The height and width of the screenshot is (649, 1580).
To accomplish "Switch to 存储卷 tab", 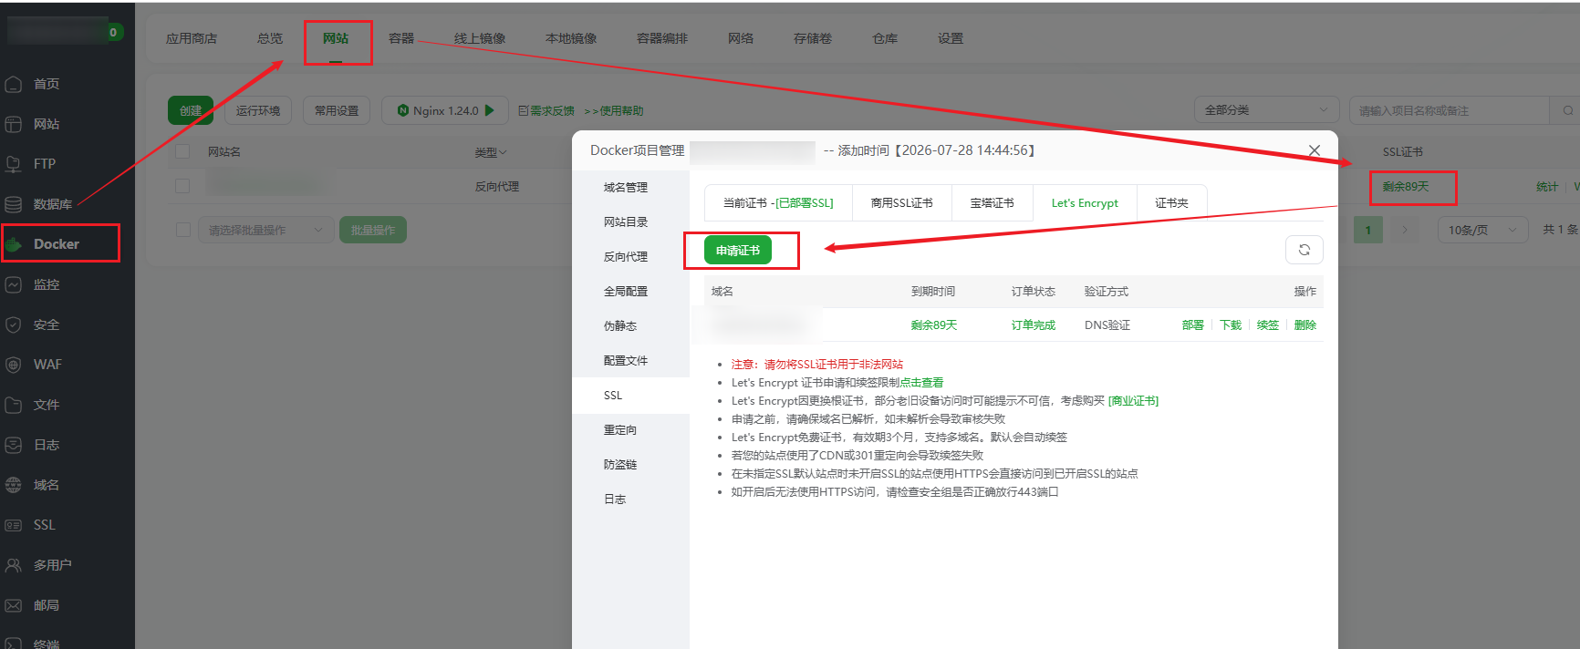I will coord(813,38).
